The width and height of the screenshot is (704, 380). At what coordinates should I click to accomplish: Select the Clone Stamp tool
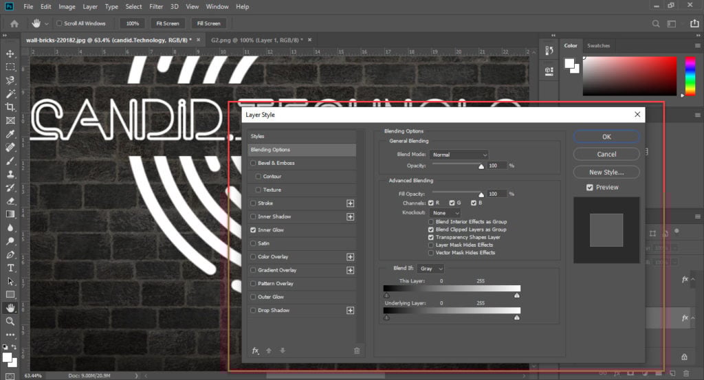10,174
